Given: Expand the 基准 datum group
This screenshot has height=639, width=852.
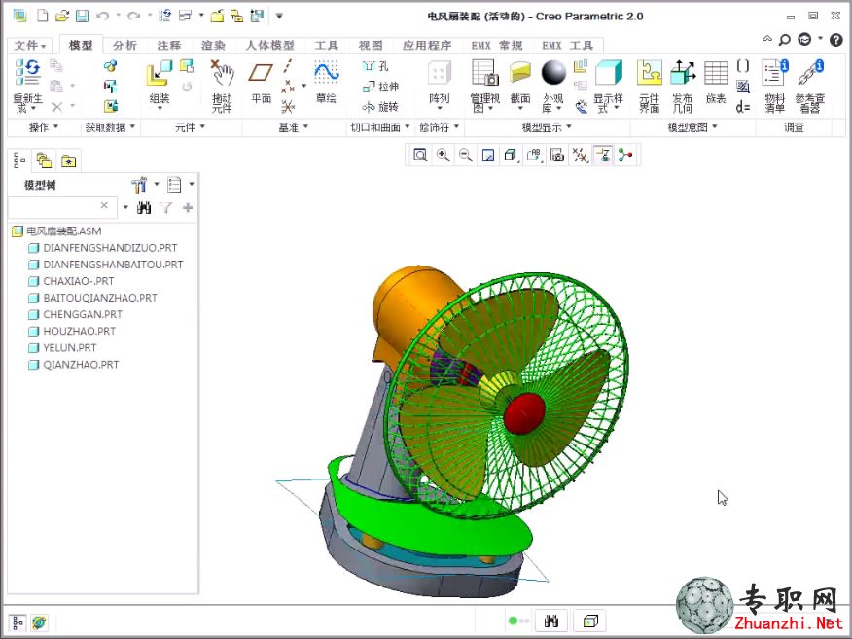Looking at the screenshot, I should 294,127.
